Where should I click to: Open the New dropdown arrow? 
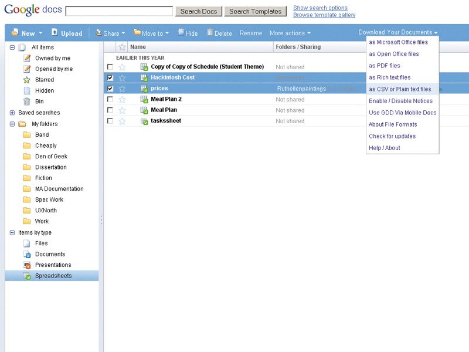[x=40, y=33]
